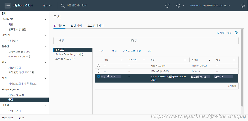The height and width of the screenshot is (121, 248).
Task: Open the 최근 작업 bottom tab
Action: point(8,118)
